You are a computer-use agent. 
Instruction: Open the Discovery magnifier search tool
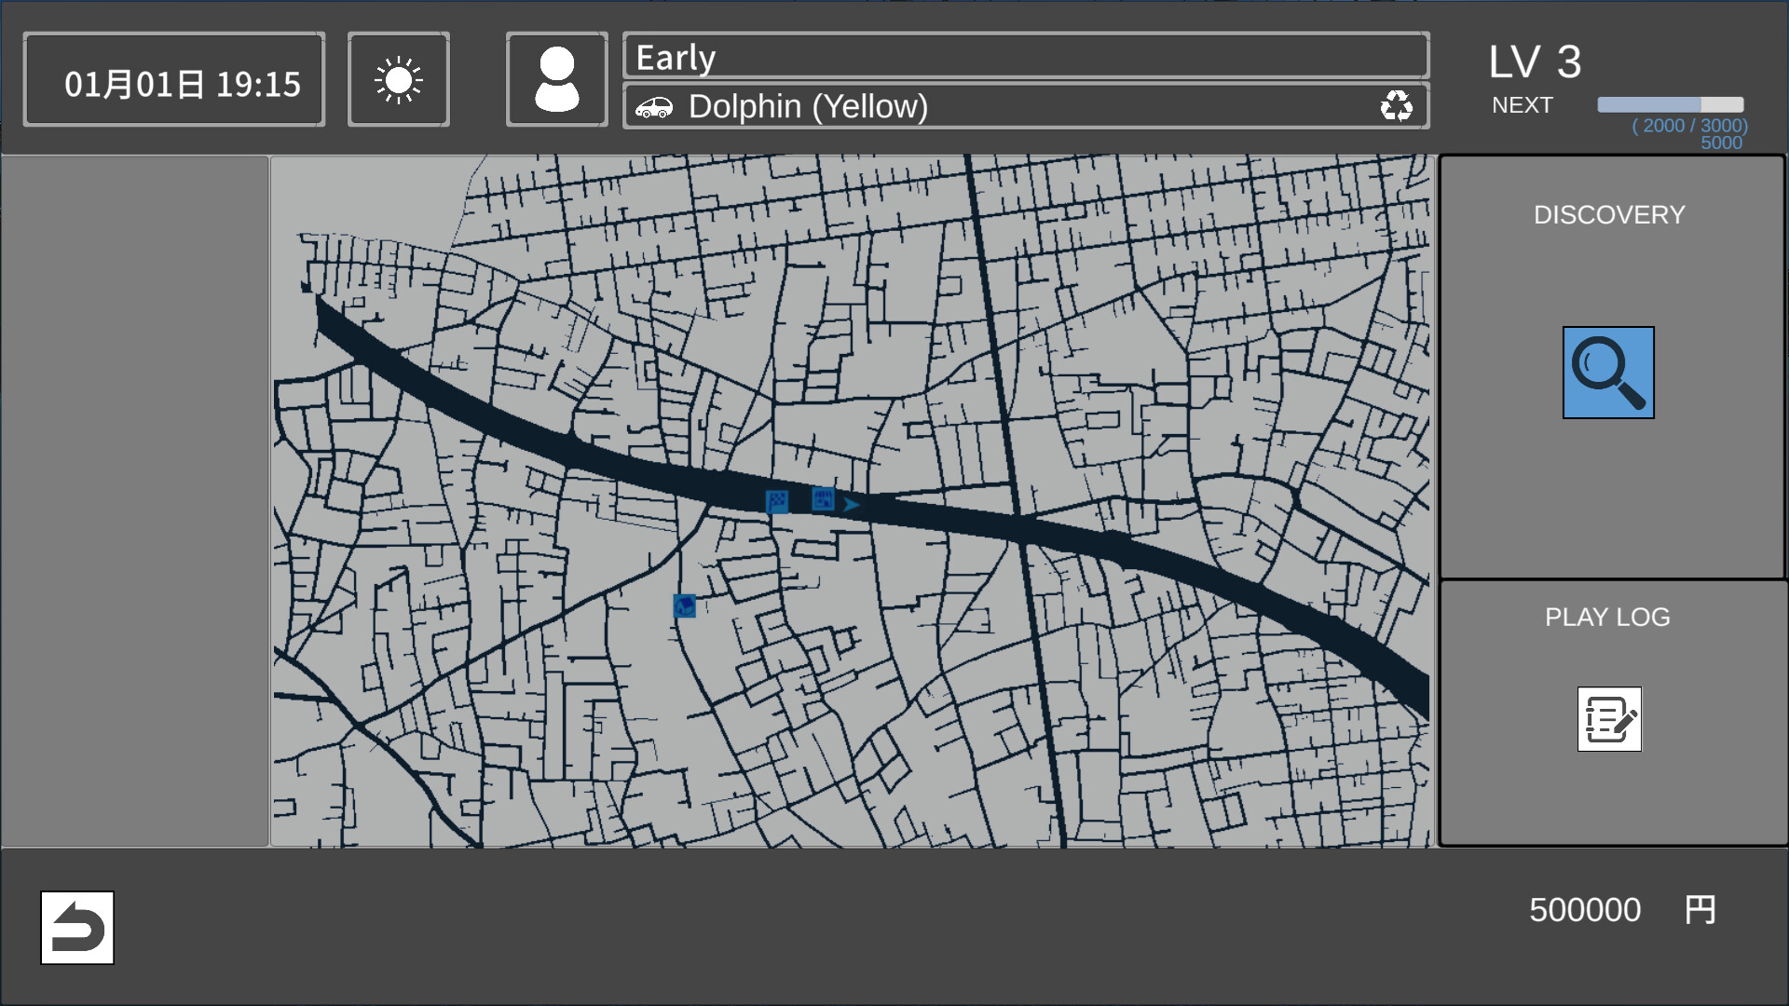point(1607,372)
